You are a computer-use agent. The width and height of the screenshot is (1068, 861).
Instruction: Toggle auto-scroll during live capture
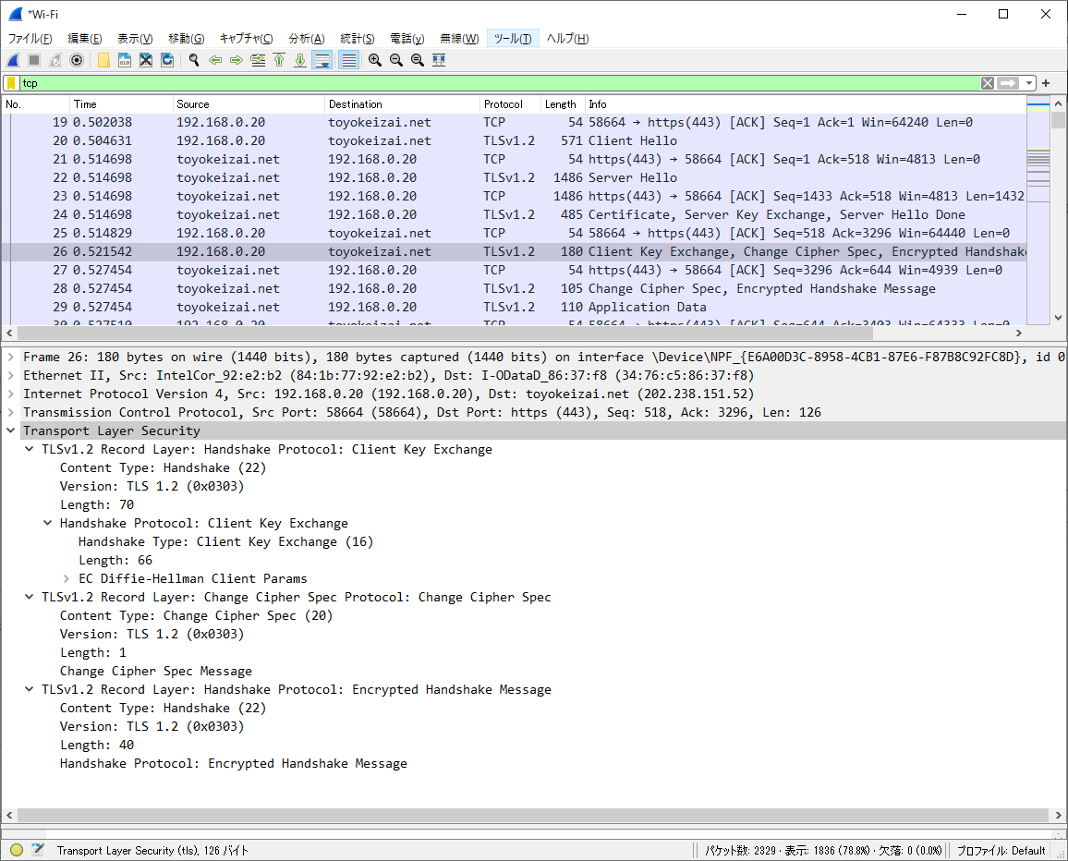(x=324, y=59)
